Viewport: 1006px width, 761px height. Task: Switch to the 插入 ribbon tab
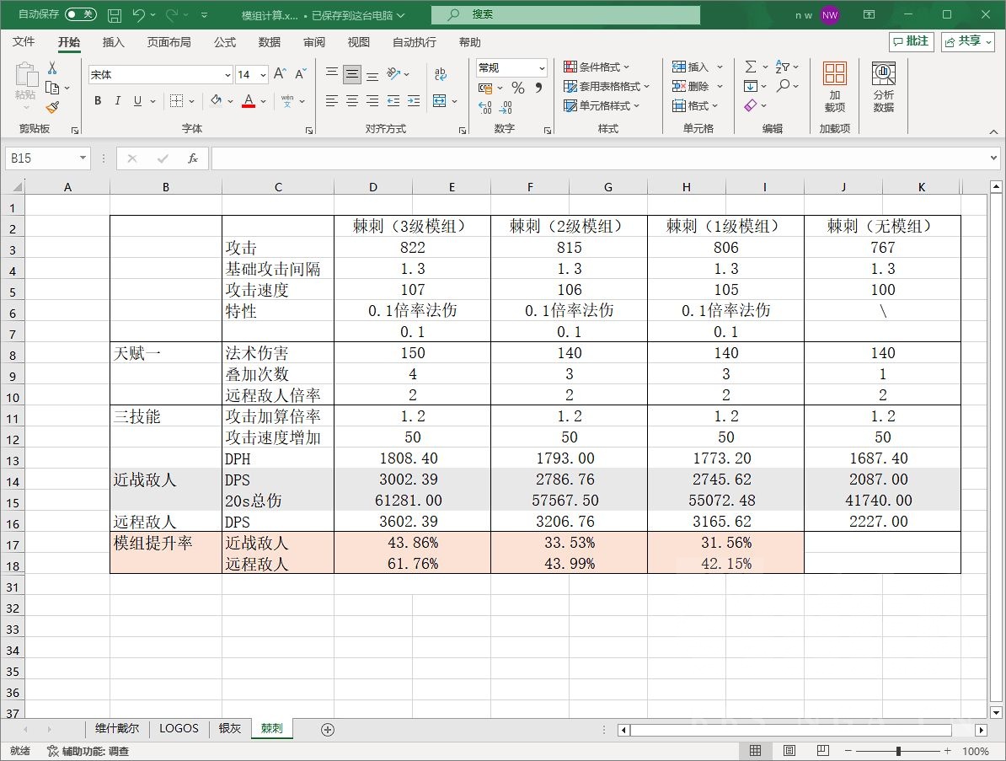click(114, 42)
